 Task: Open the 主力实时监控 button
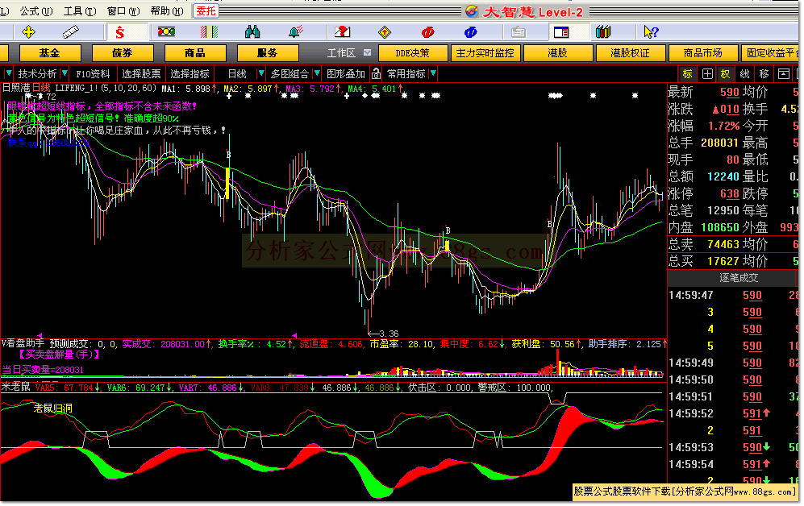coord(485,52)
